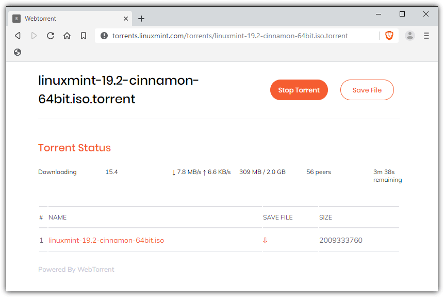Reload the current page
The image size is (444, 297).
[51, 36]
